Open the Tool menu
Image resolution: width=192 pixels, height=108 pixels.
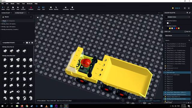click(x=23, y=4)
